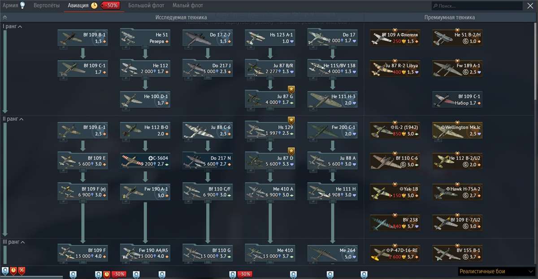The image size is (538, 279).
Task: Click the clock discount icon beside the Авиация tab
Action: coord(95,6)
